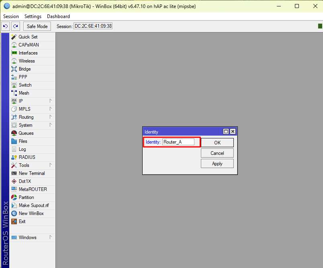The width and height of the screenshot is (323, 268).
Task: Expand the System submenu
Action: 51,125
